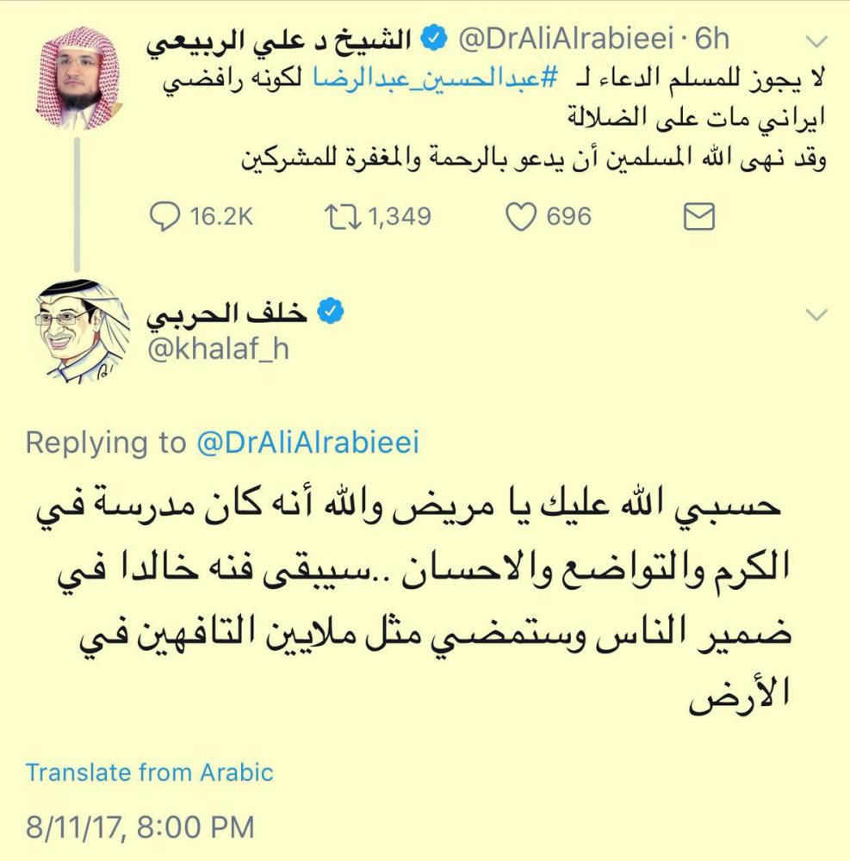Screen dimensions: 850x861
Task: Click the 696 likes count
Action: coord(568,216)
